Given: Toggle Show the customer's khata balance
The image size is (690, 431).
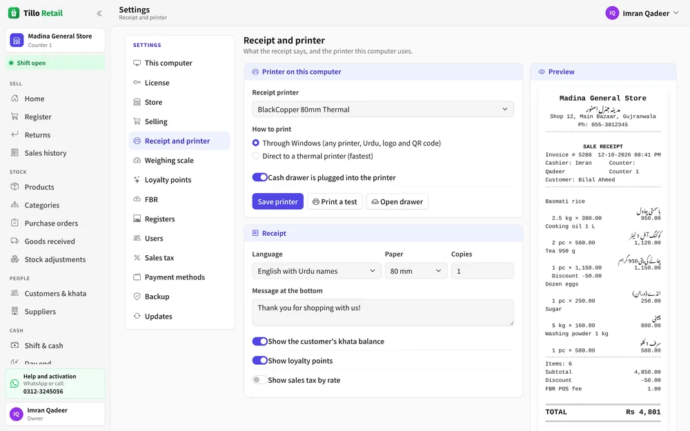Looking at the screenshot, I should click(x=259, y=341).
